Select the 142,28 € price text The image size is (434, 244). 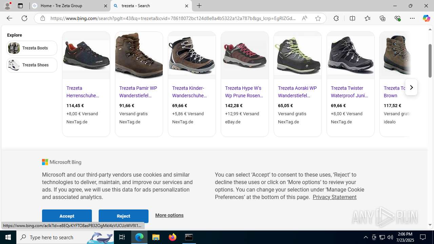pyautogui.click(x=233, y=106)
